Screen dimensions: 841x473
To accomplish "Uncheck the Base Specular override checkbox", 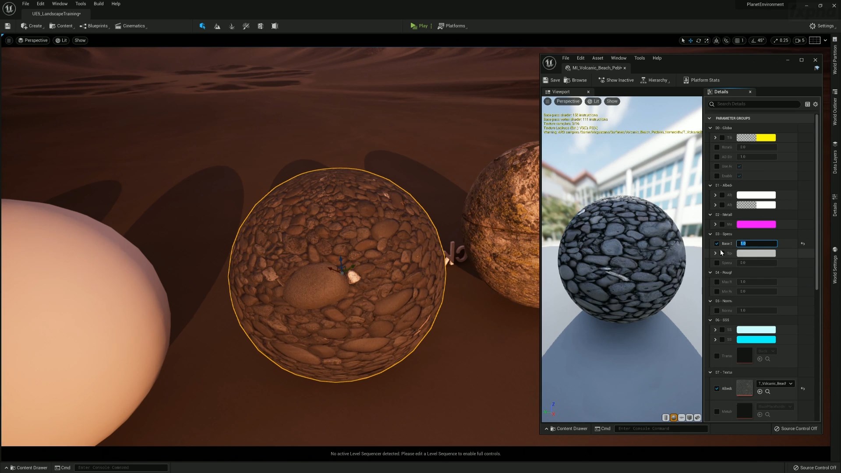I will pos(717,244).
